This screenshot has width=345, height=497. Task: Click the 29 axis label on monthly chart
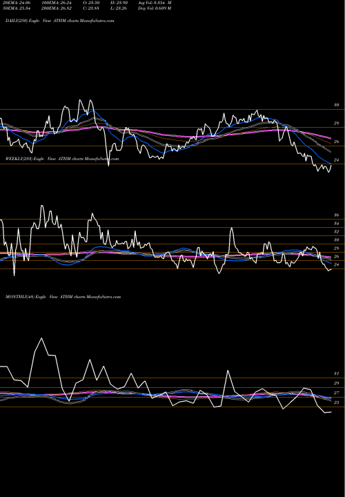336,383
